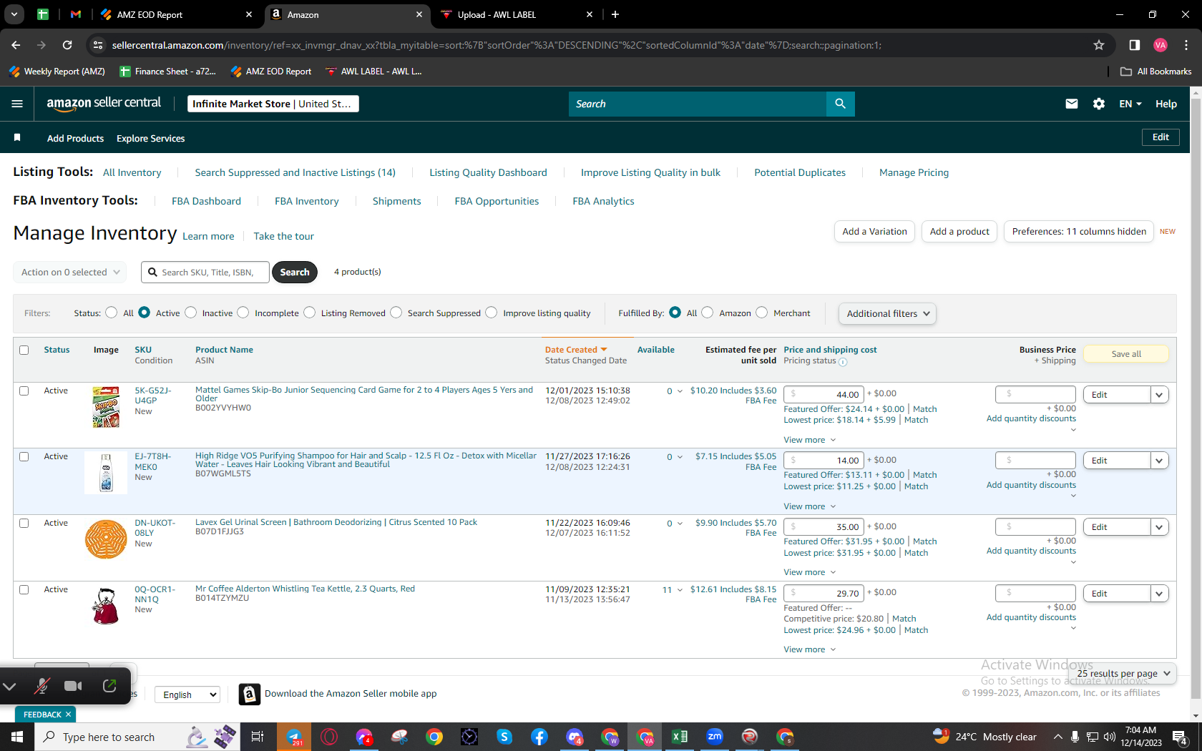Click the Tea Kettle price field showing 29.70

[824, 593]
